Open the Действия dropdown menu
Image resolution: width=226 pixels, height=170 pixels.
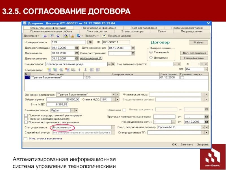(x=31, y=36)
